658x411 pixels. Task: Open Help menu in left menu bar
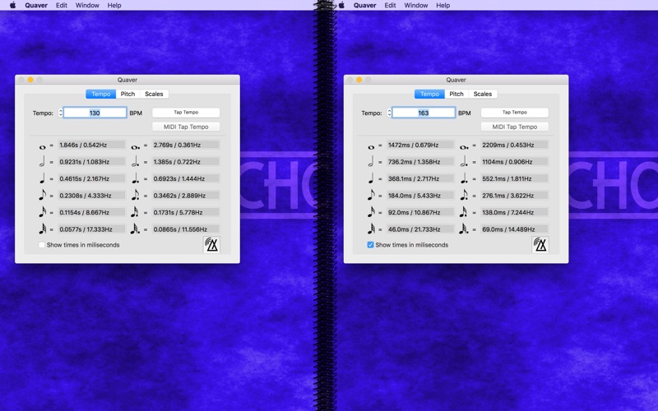(x=114, y=5)
